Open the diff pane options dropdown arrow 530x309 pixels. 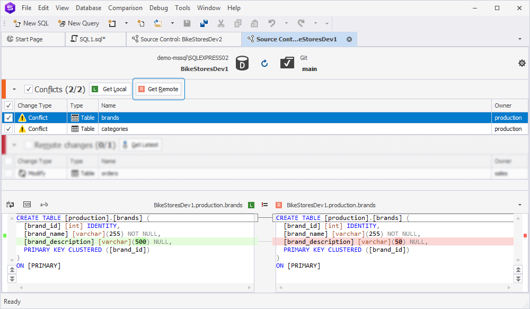click(520, 205)
